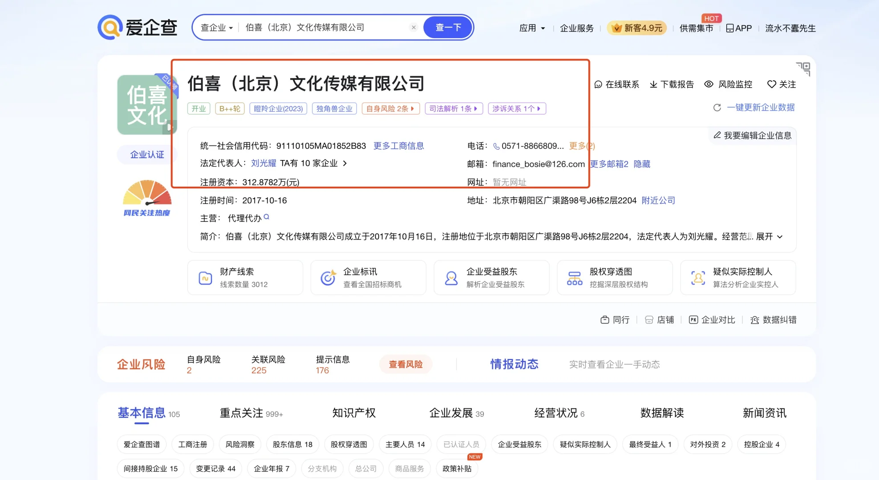879x480 pixels.
Task: Click 更多(2) phone numbers link
Action: tap(582, 146)
